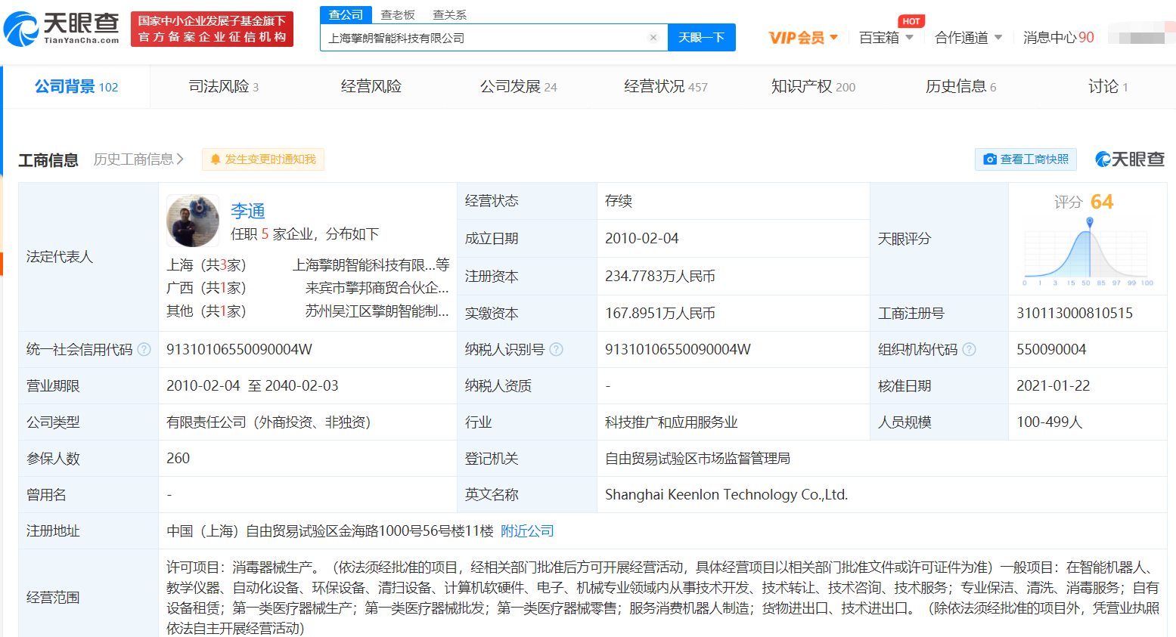
Task: Click the 附近公司 link
Action: click(x=527, y=530)
